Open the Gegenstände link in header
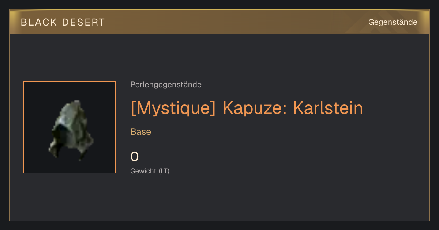 tap(393, 22)
